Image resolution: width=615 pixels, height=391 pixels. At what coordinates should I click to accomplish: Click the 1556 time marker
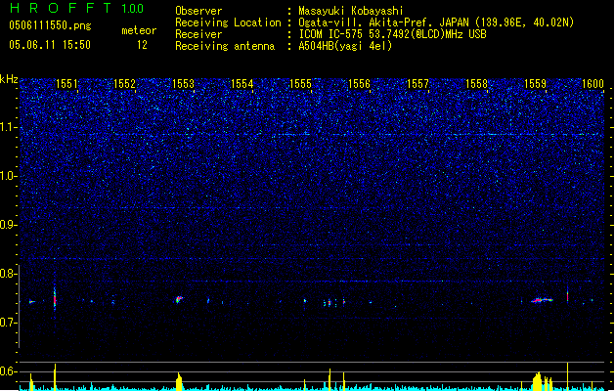pyautogui.click(x=359, y=84)
